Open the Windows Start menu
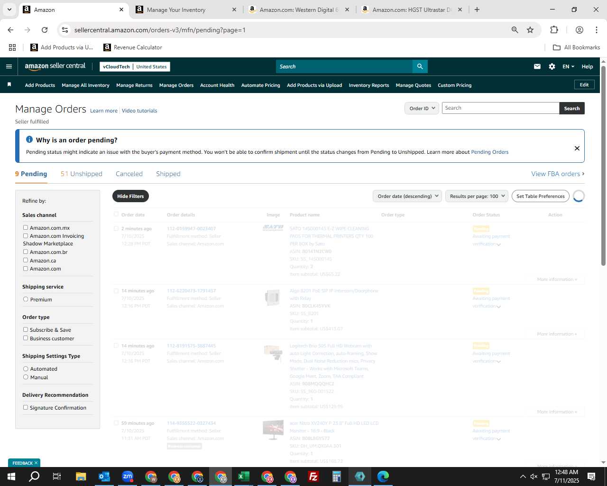Viewport: 607px width, 486px height. pyautogui.click(x=11, y=477)
